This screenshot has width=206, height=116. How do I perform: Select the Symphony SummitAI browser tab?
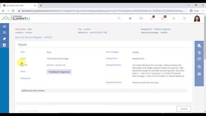(19, 5)
